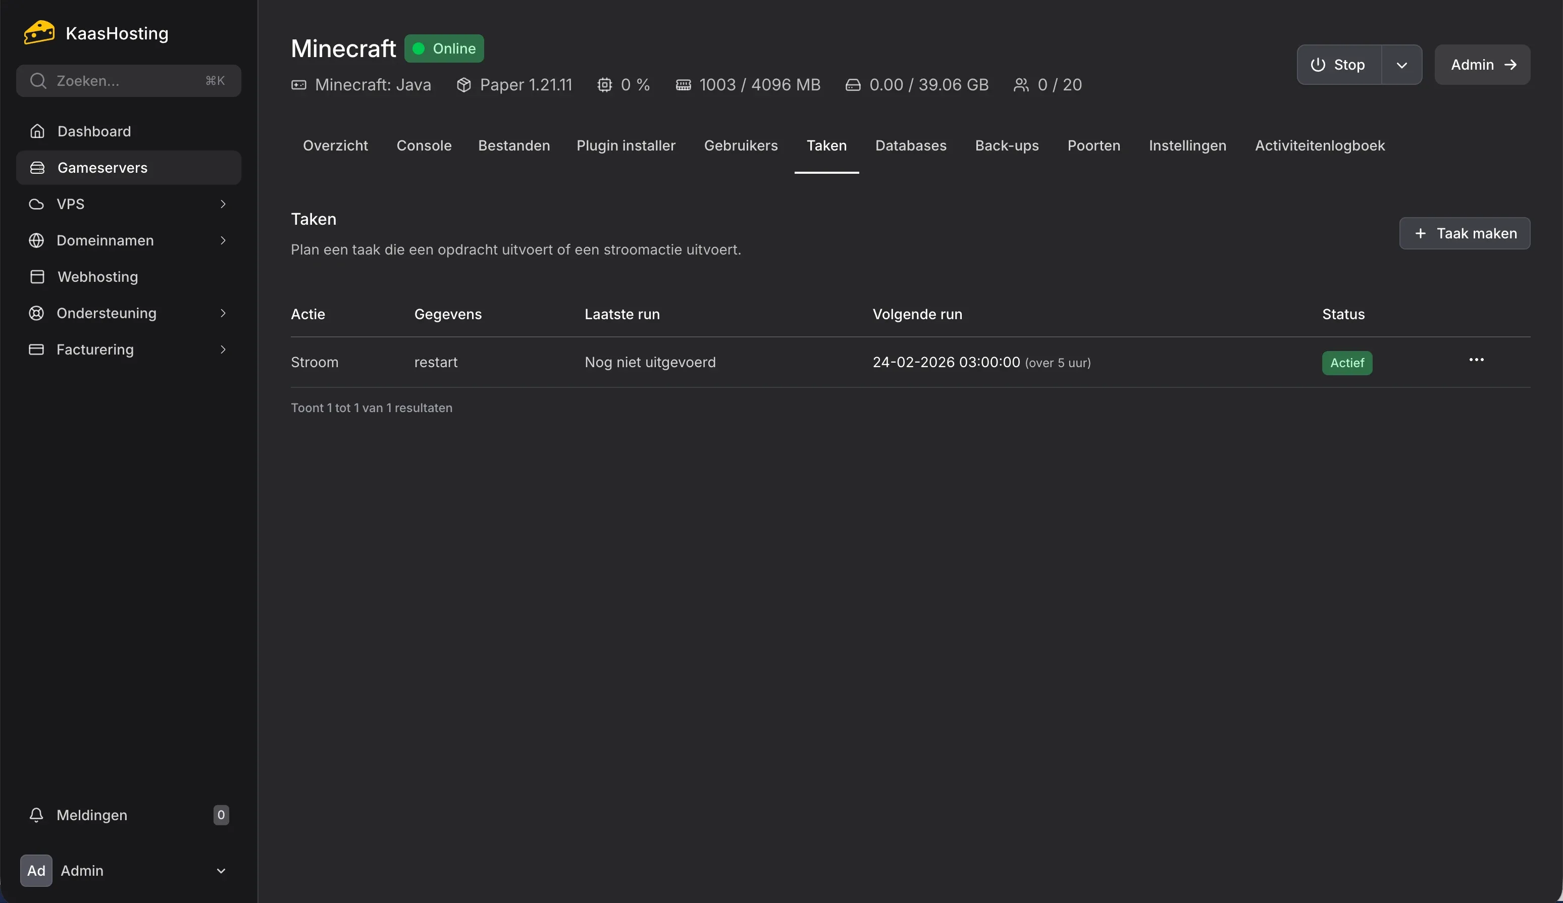Click the Admin button in the top right
Image resolution: width=1563 pixels, height=903 pixels.
coord(1482,65)
